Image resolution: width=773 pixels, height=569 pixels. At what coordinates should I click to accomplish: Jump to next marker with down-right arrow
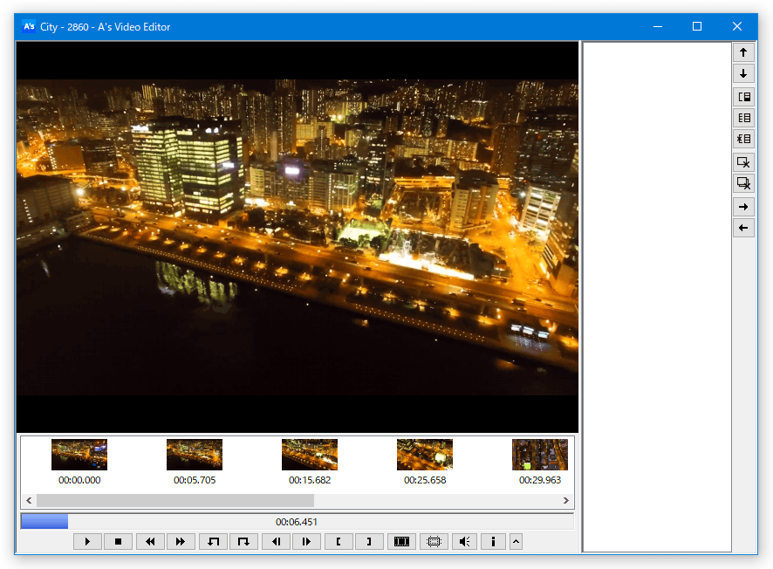click(244, 541)
